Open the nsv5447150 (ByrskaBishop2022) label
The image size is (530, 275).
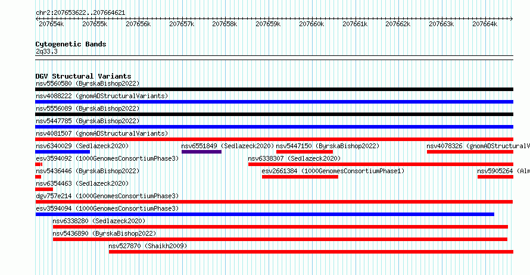coord(328,146)
